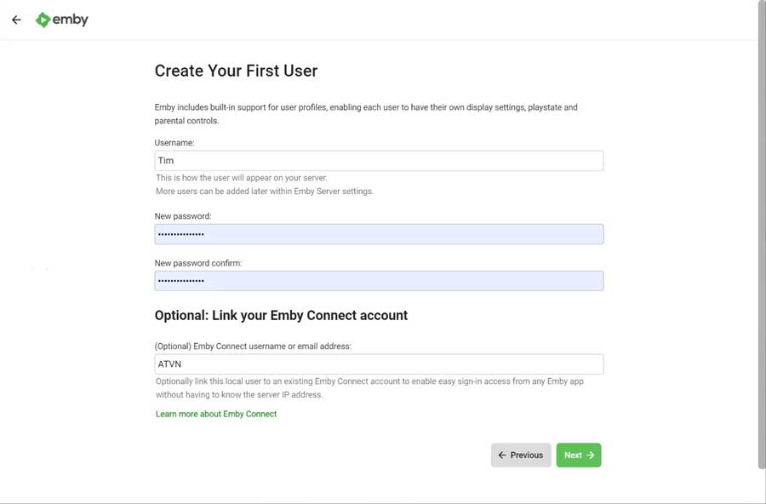Click the back arrow in the header

tap(17, 20)
